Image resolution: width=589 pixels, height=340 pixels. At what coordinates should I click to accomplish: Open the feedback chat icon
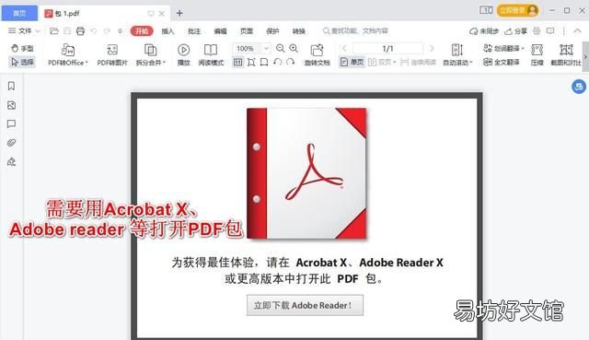point(550,31)
